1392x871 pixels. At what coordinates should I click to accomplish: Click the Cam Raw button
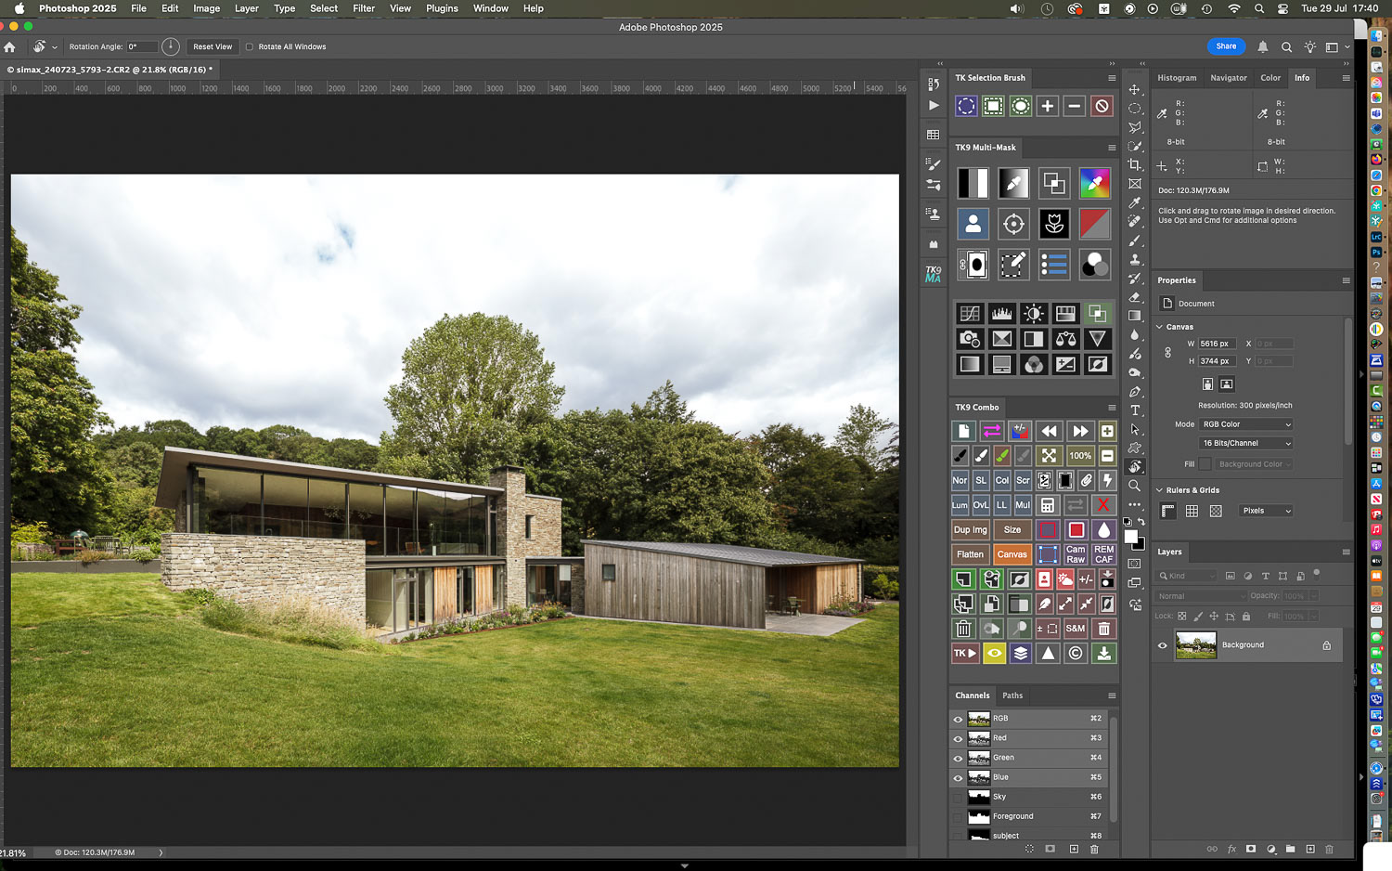point(1076,554)
